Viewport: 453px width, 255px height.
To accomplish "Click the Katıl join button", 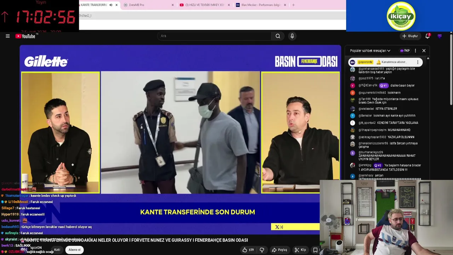I will pyautogui.click(x=57, y=250).
